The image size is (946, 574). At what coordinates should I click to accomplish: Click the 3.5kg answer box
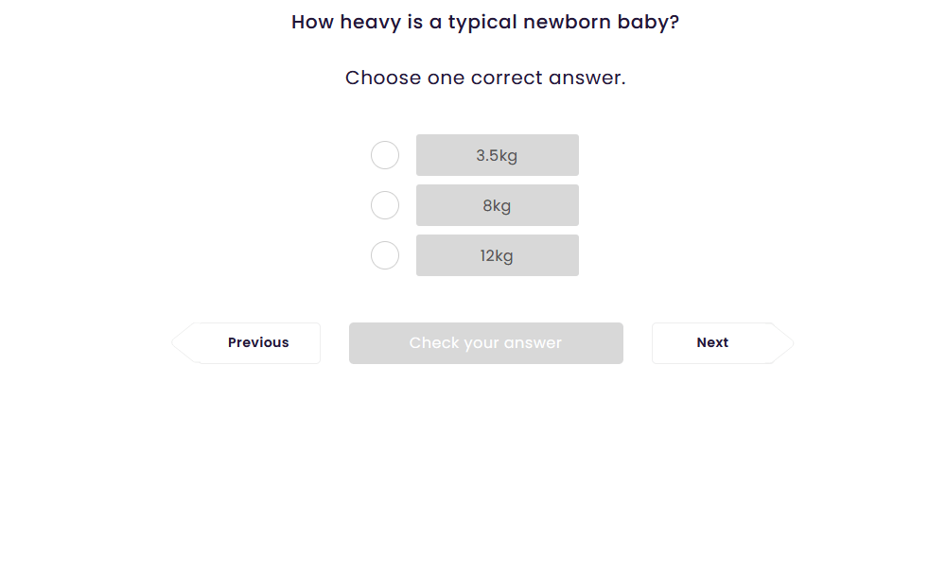(497, 155)
